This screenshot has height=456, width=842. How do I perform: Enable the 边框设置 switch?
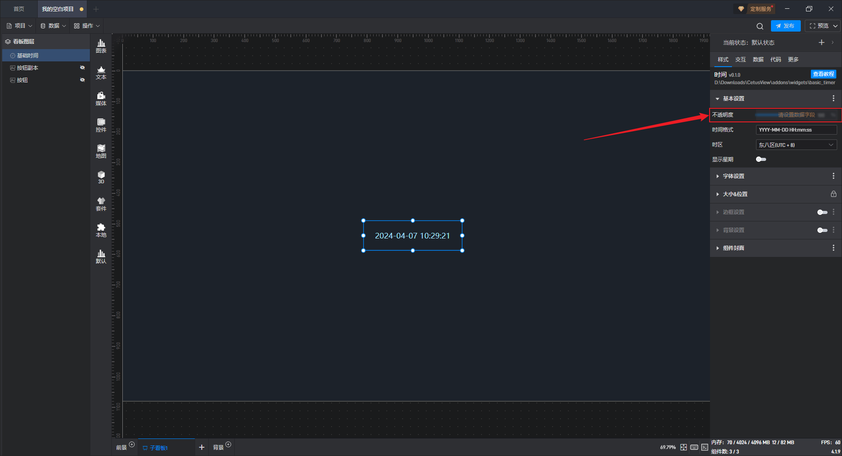[x=822, y=212]
